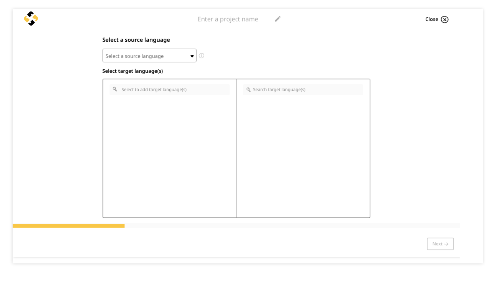Open the source language dropdown arrow
Screen dimensions: 495x281
click(x=192, y=56)
